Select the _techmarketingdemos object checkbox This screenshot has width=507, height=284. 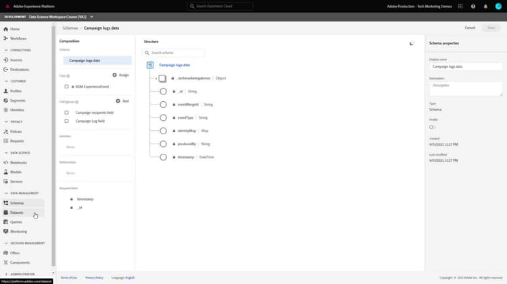point(162,78)
